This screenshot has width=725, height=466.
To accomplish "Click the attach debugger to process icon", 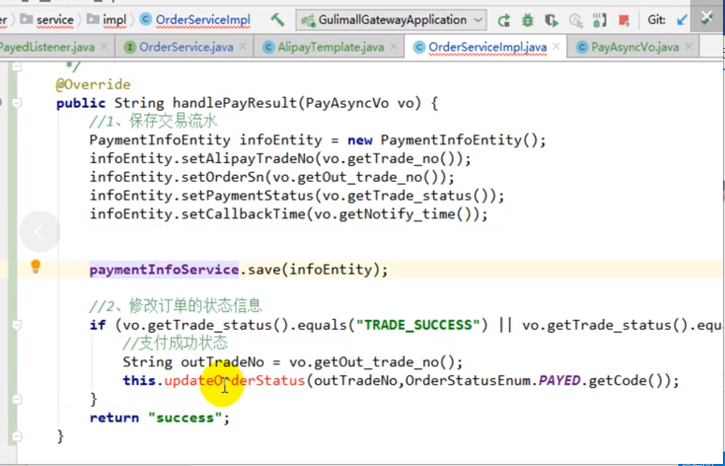I will [599, 20].
